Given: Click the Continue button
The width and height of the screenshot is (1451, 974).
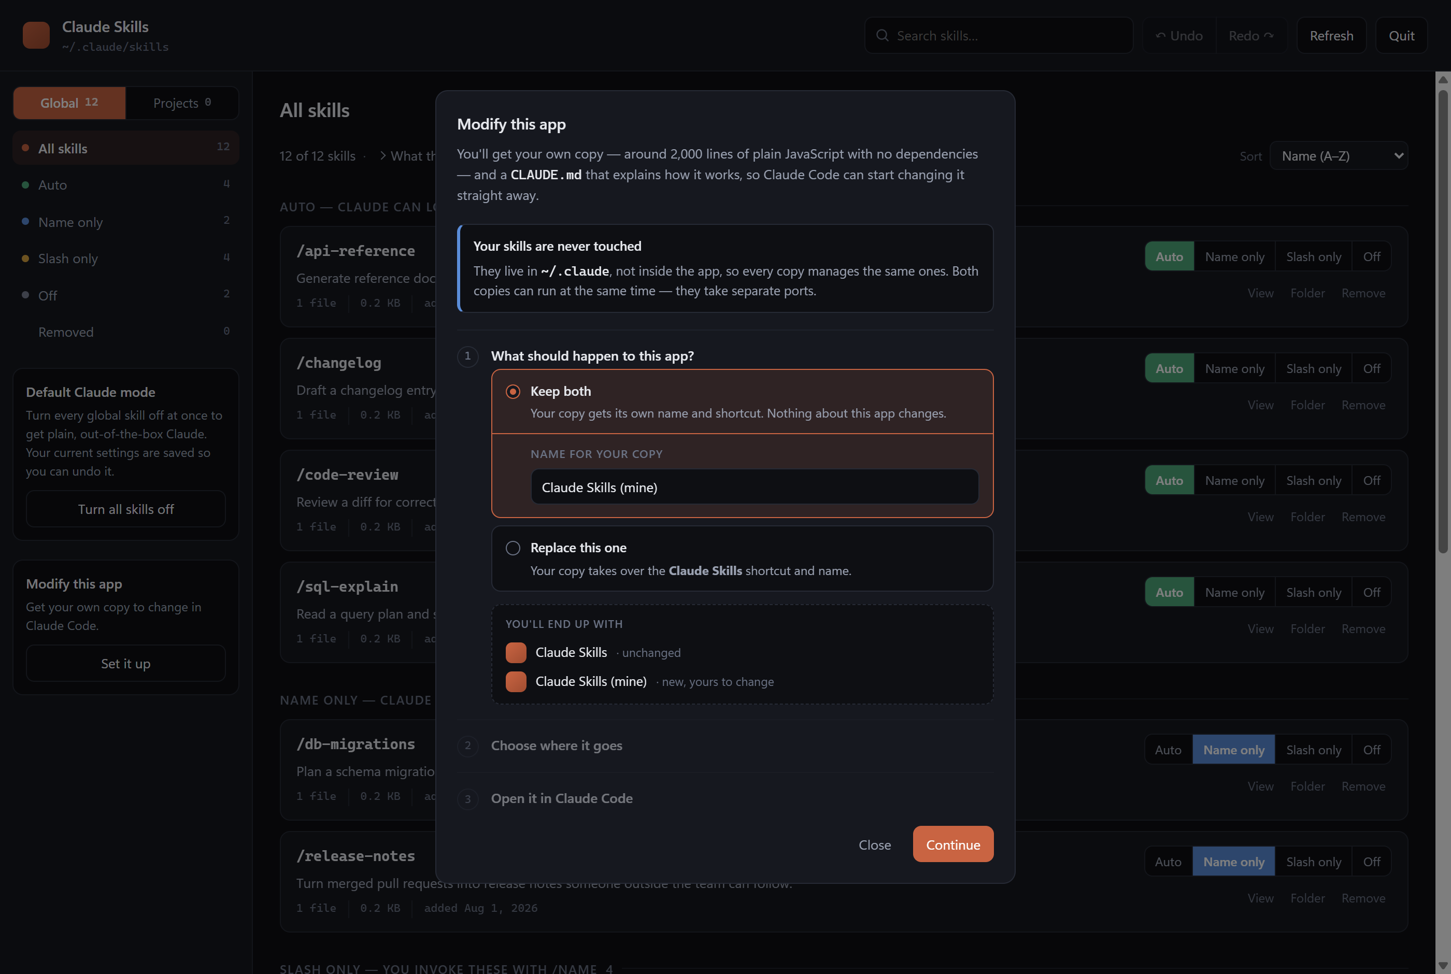Looking at the screenshot, I should 953,844.
